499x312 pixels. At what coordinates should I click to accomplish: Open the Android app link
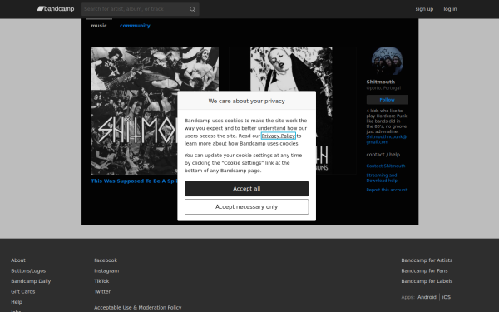[427, 297]
